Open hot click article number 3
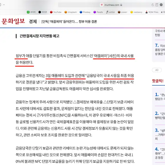Image resolution: width=165 pixels, height=165 pixels. [160, 134]
